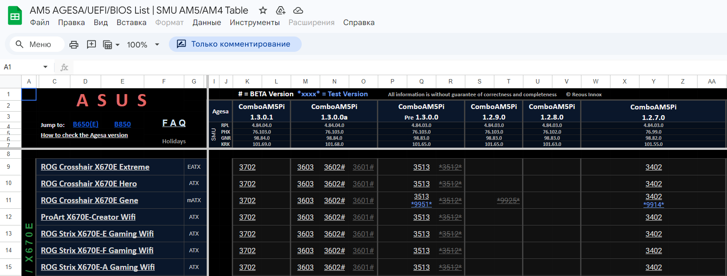Open struck-through *9925* link
This screenshot has height=276, width=727.
coord(508,200)
